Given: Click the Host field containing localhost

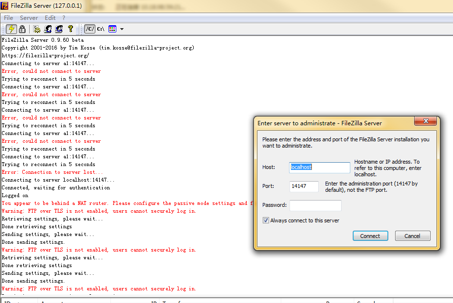Looking at the screenshot, I should click(x=320, y=167).
